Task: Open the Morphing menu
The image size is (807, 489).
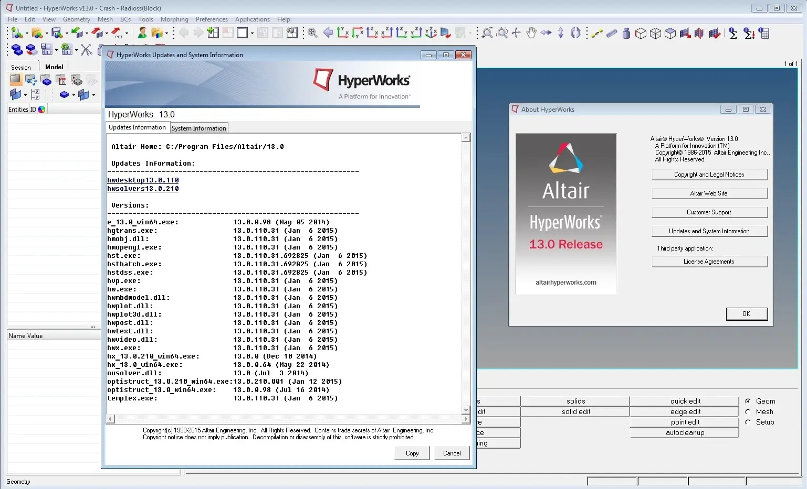Action: pos(174,19)
